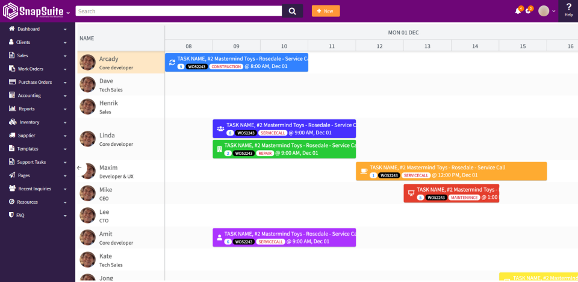Click the MON 01 DEC date header

pos(403,33)
